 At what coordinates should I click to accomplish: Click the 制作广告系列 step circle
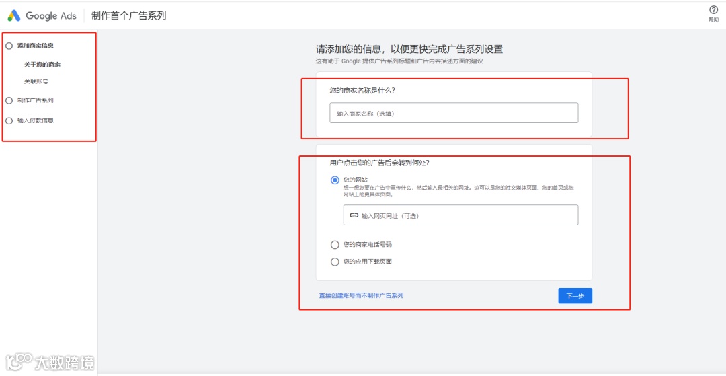pos(9,100)
